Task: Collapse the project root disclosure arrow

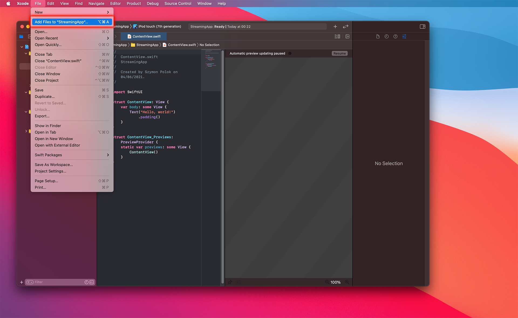Action: tap(22, 47)
